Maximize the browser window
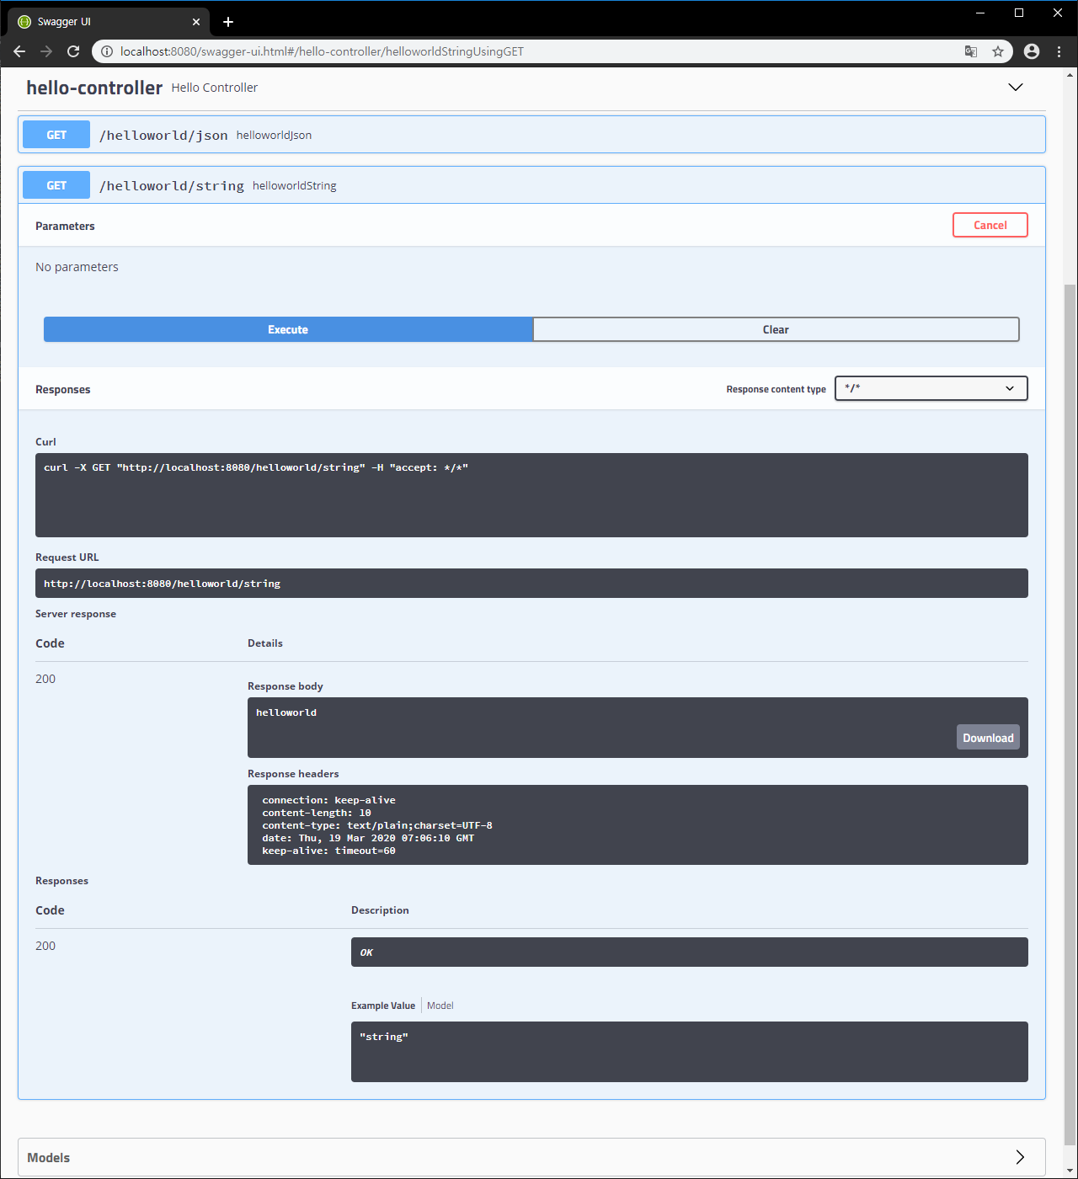 (1019, 13)
